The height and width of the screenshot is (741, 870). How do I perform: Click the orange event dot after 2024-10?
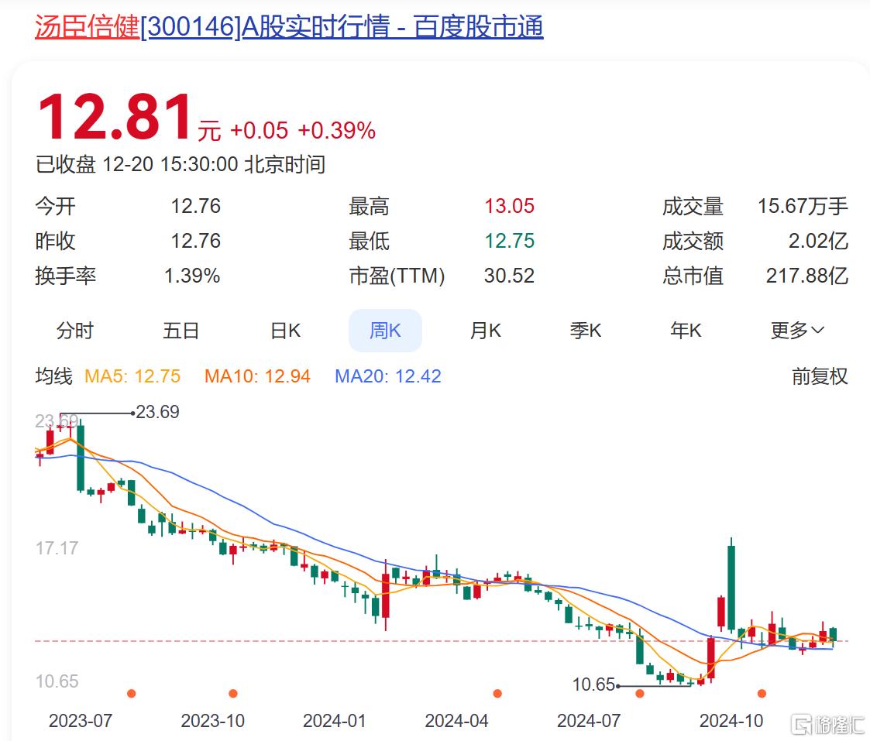(x=762, y=693)
